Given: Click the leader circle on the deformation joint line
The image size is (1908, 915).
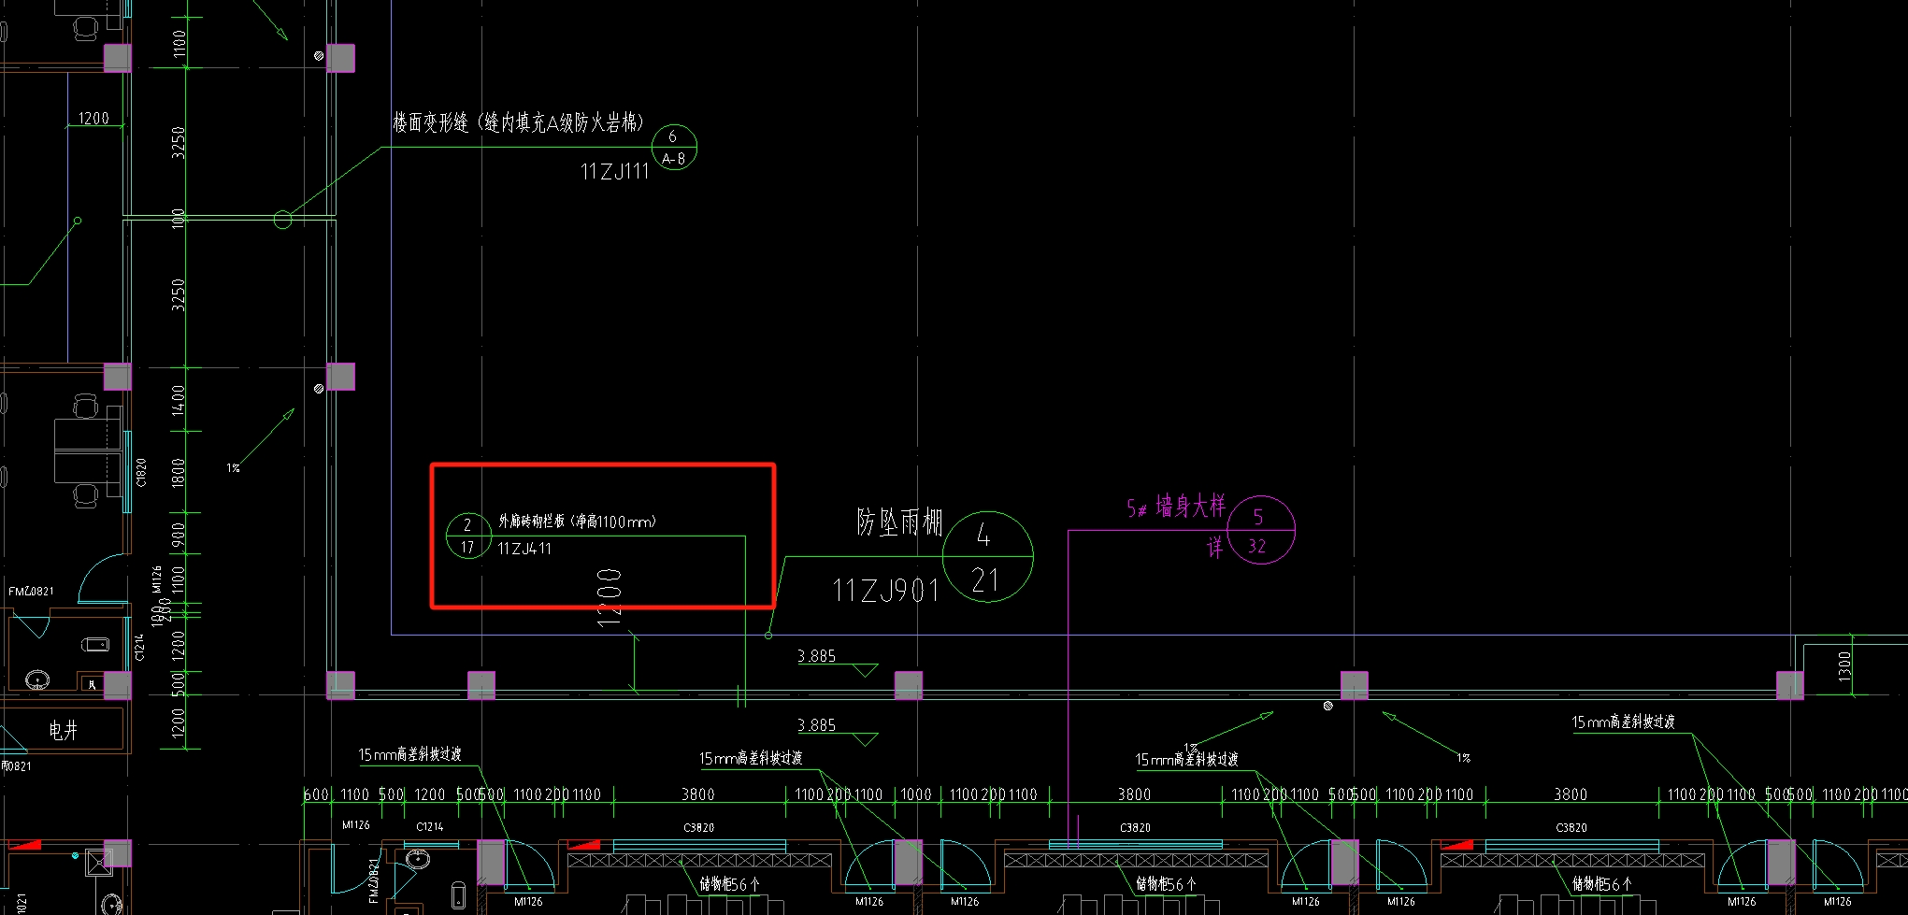Looking at the screenshot, I should coord(282,221).
